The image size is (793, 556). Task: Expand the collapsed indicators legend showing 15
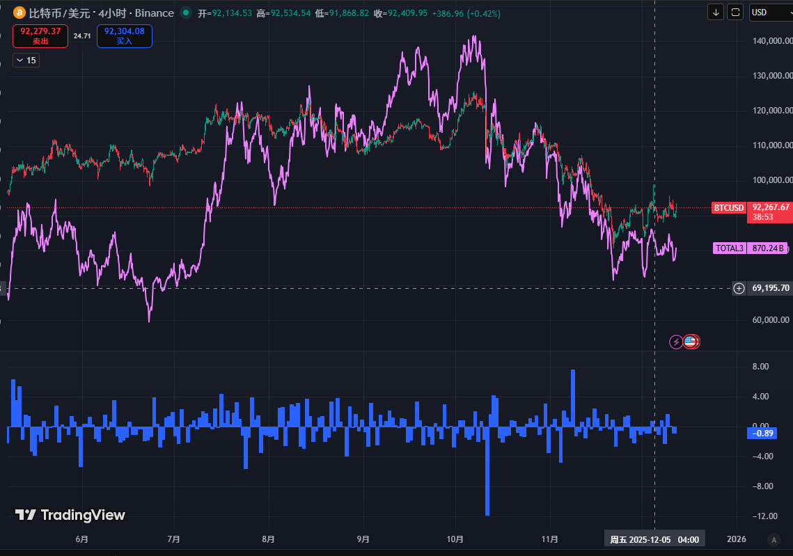pyautogui.click(x=26, y=61)
